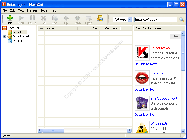Click the download list left scroll arrow
The height and width of the screenshot is (139, 187).
40,130
